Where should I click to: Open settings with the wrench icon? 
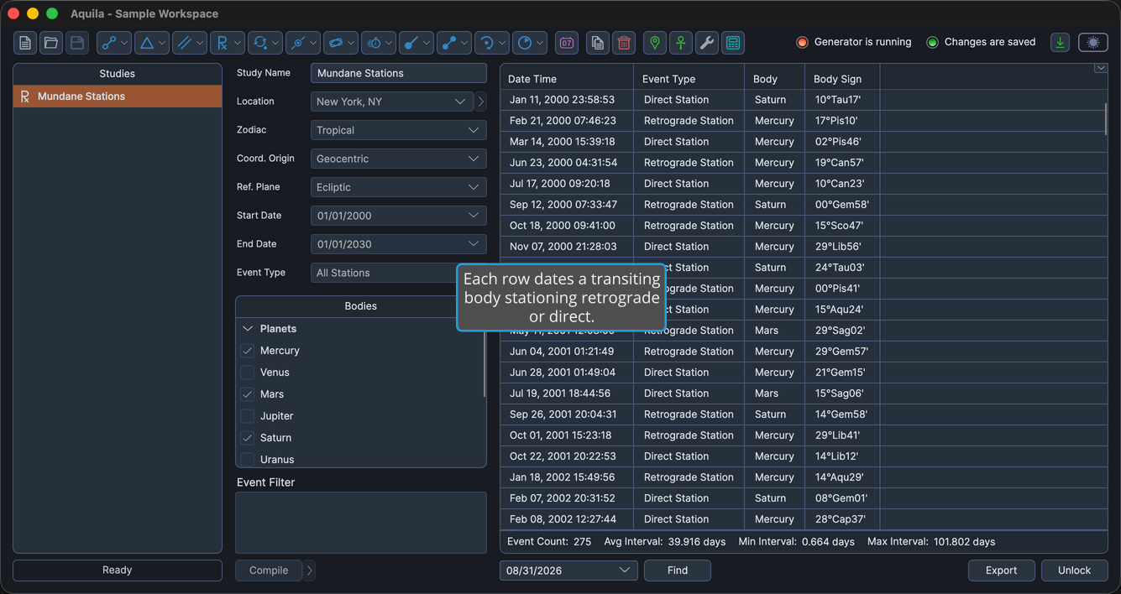pyautogui.click(x=707, y=43)
